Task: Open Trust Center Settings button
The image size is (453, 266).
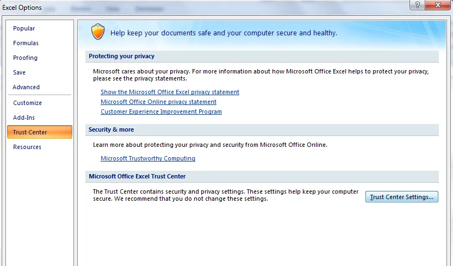Action: tap(401, 196)
